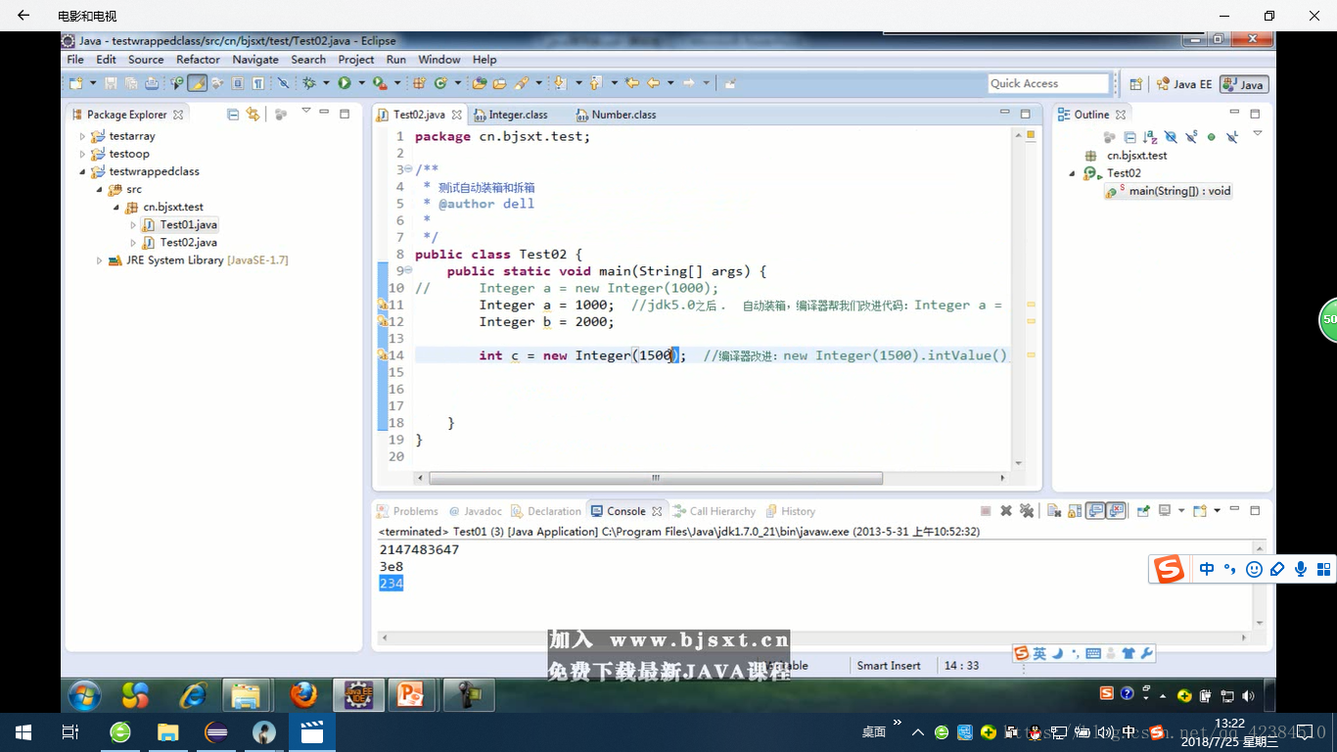
Task: Switch to Java EE perspective
Action: 1184,84
